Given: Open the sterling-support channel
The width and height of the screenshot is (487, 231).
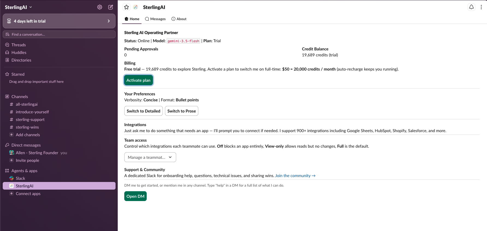Looking at the screenshot, I should coord(30,119).
